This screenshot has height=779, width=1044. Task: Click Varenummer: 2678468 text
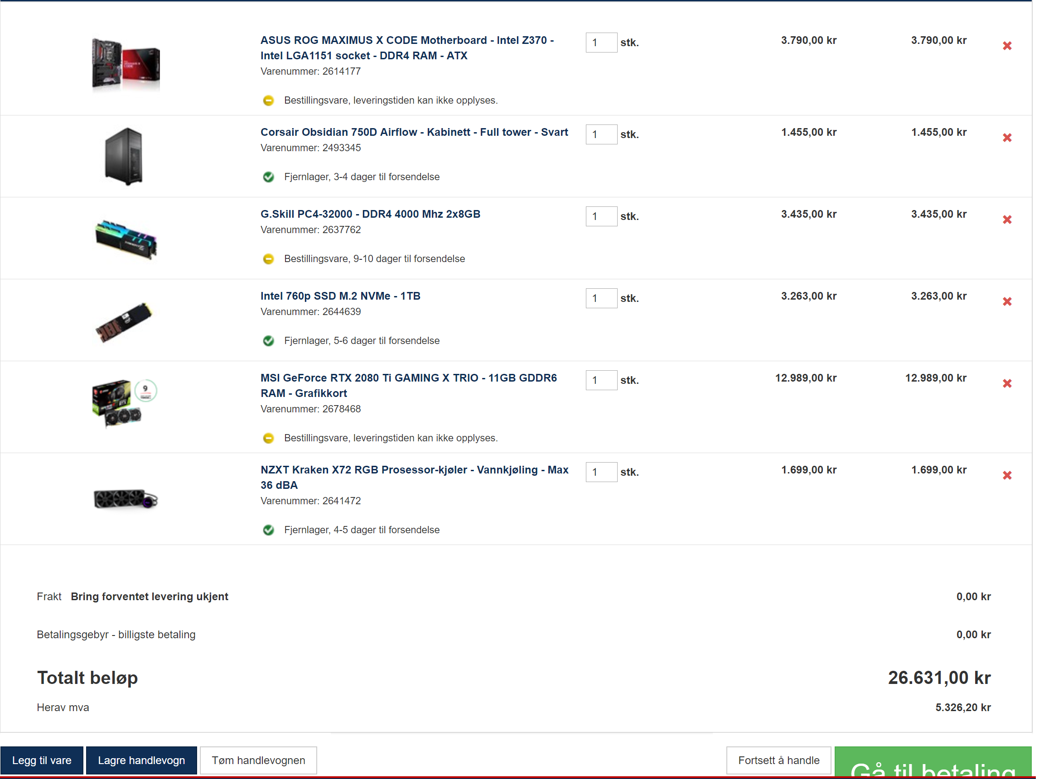310,409
